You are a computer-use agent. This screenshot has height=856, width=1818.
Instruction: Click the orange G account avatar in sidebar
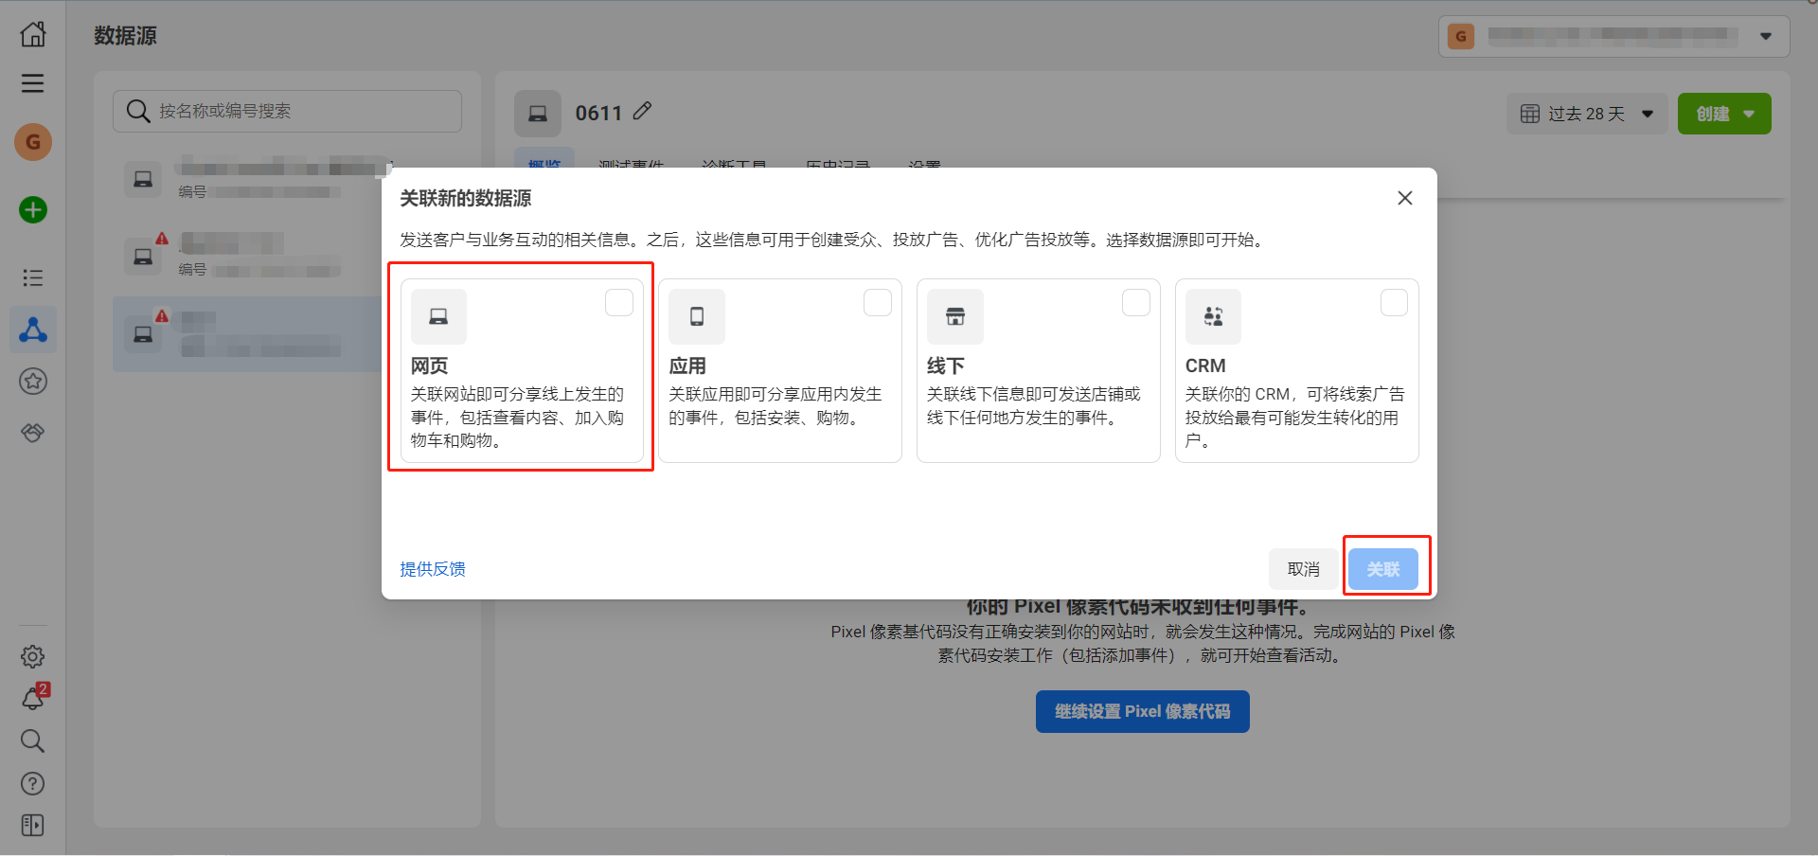pyautogui.click(x=33, y=142)
